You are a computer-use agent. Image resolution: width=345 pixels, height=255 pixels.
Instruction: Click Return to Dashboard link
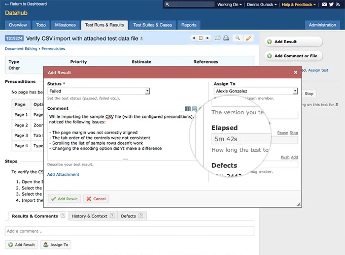point(26,4)
